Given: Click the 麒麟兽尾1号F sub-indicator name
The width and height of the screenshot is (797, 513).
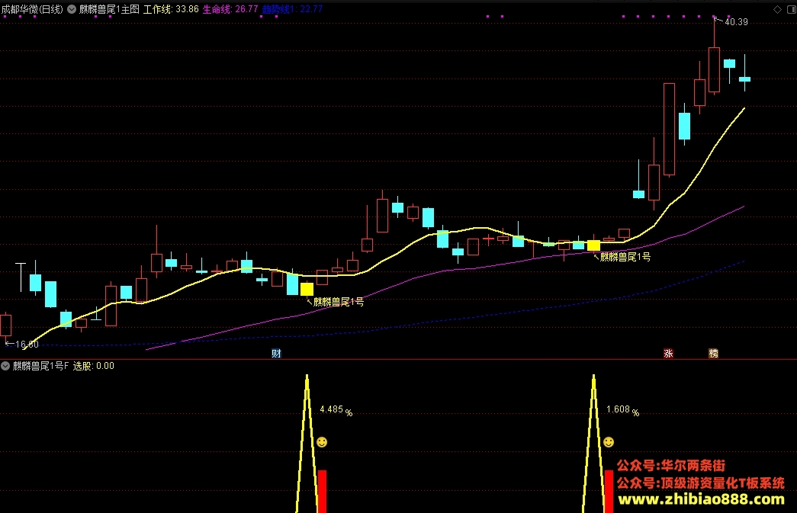Looking at the screenshot, I should [x=40, y=366].
